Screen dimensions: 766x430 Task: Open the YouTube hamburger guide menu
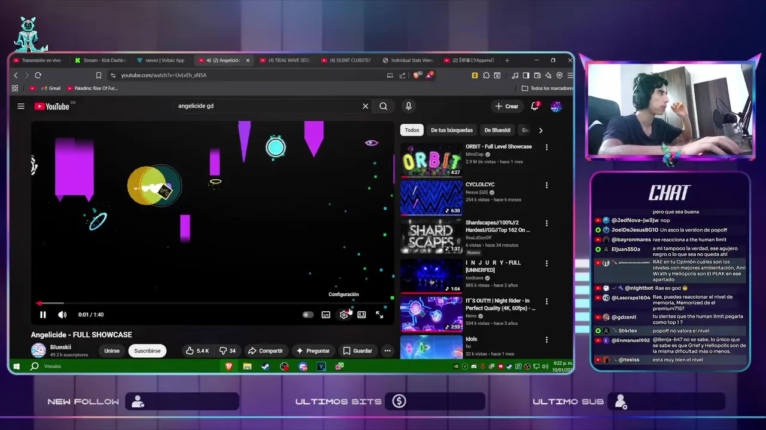[x=21, y=106]
